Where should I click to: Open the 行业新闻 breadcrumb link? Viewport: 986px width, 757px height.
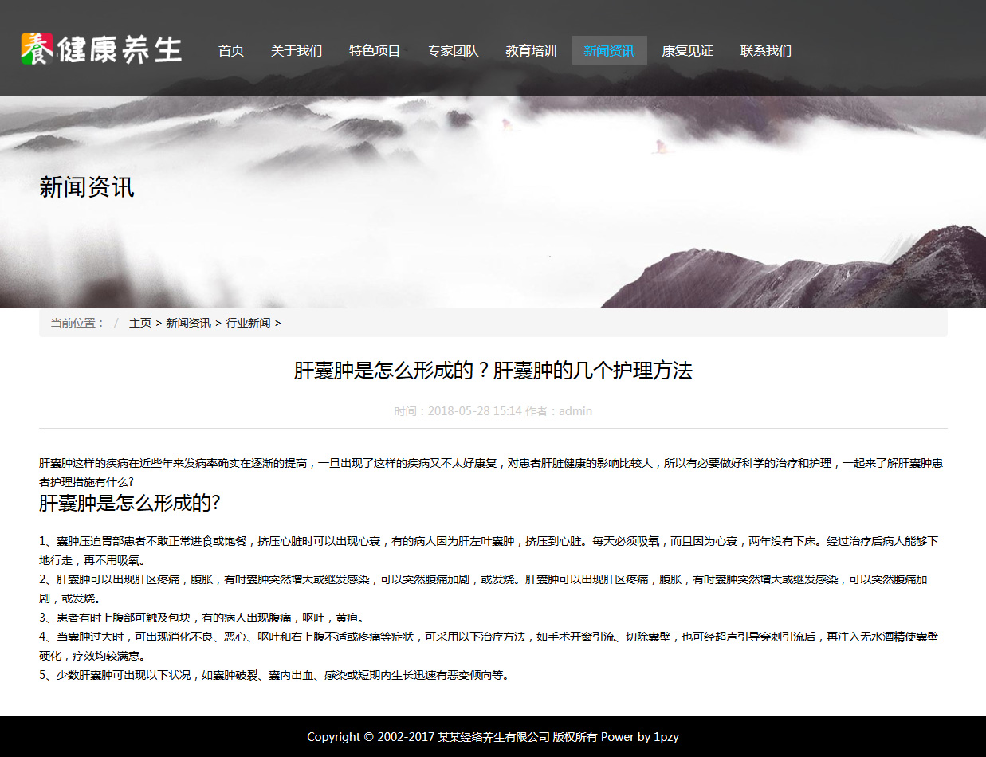point(248,323)
